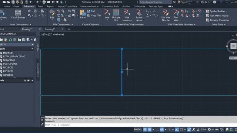The width and height of the screenshot is (237, 133).
Task: Open the Electromechanical ribbon tab
Action: point(89,6)
